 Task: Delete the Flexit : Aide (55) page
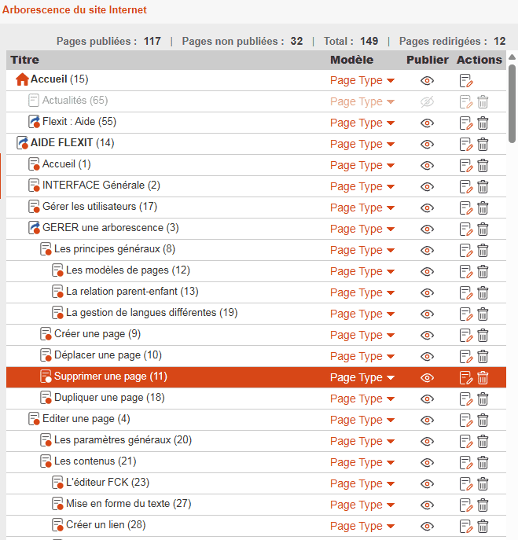point(483,123)
